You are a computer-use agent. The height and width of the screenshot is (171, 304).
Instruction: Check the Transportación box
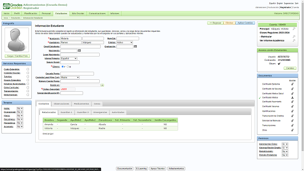click(28, 91)
